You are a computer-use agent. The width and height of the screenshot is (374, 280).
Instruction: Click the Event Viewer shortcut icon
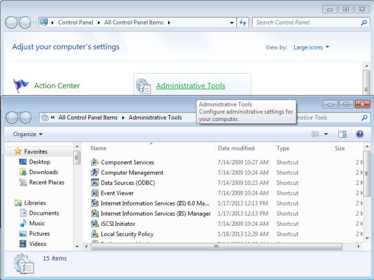point(95,193)
